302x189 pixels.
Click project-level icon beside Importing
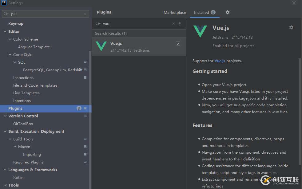click(85, 154)
